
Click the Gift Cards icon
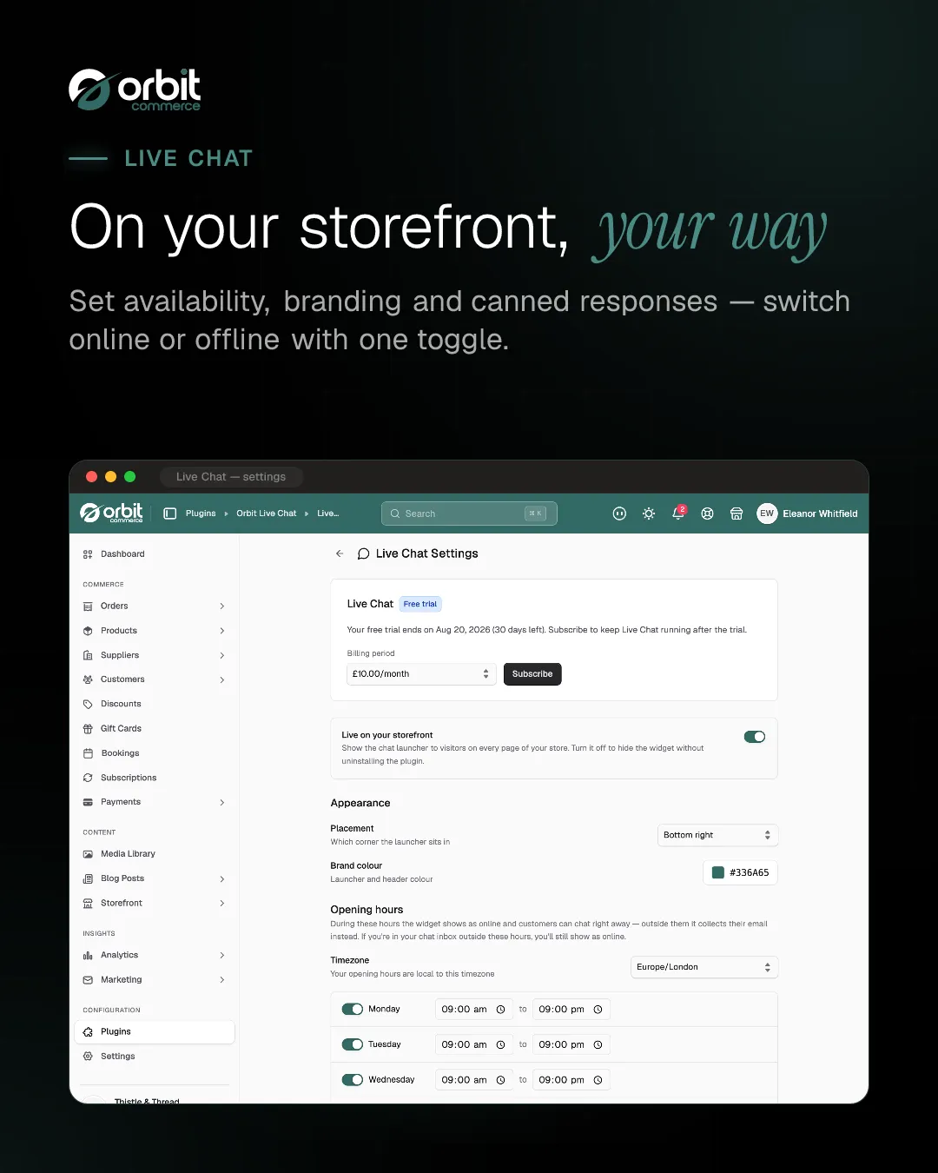pos(88,729)
